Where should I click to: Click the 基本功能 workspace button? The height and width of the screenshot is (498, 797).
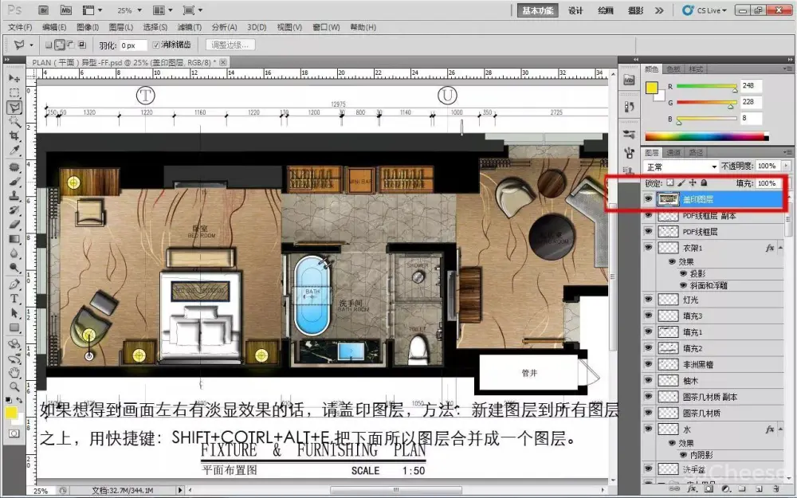pyautogui.click(x=539, y=10)
